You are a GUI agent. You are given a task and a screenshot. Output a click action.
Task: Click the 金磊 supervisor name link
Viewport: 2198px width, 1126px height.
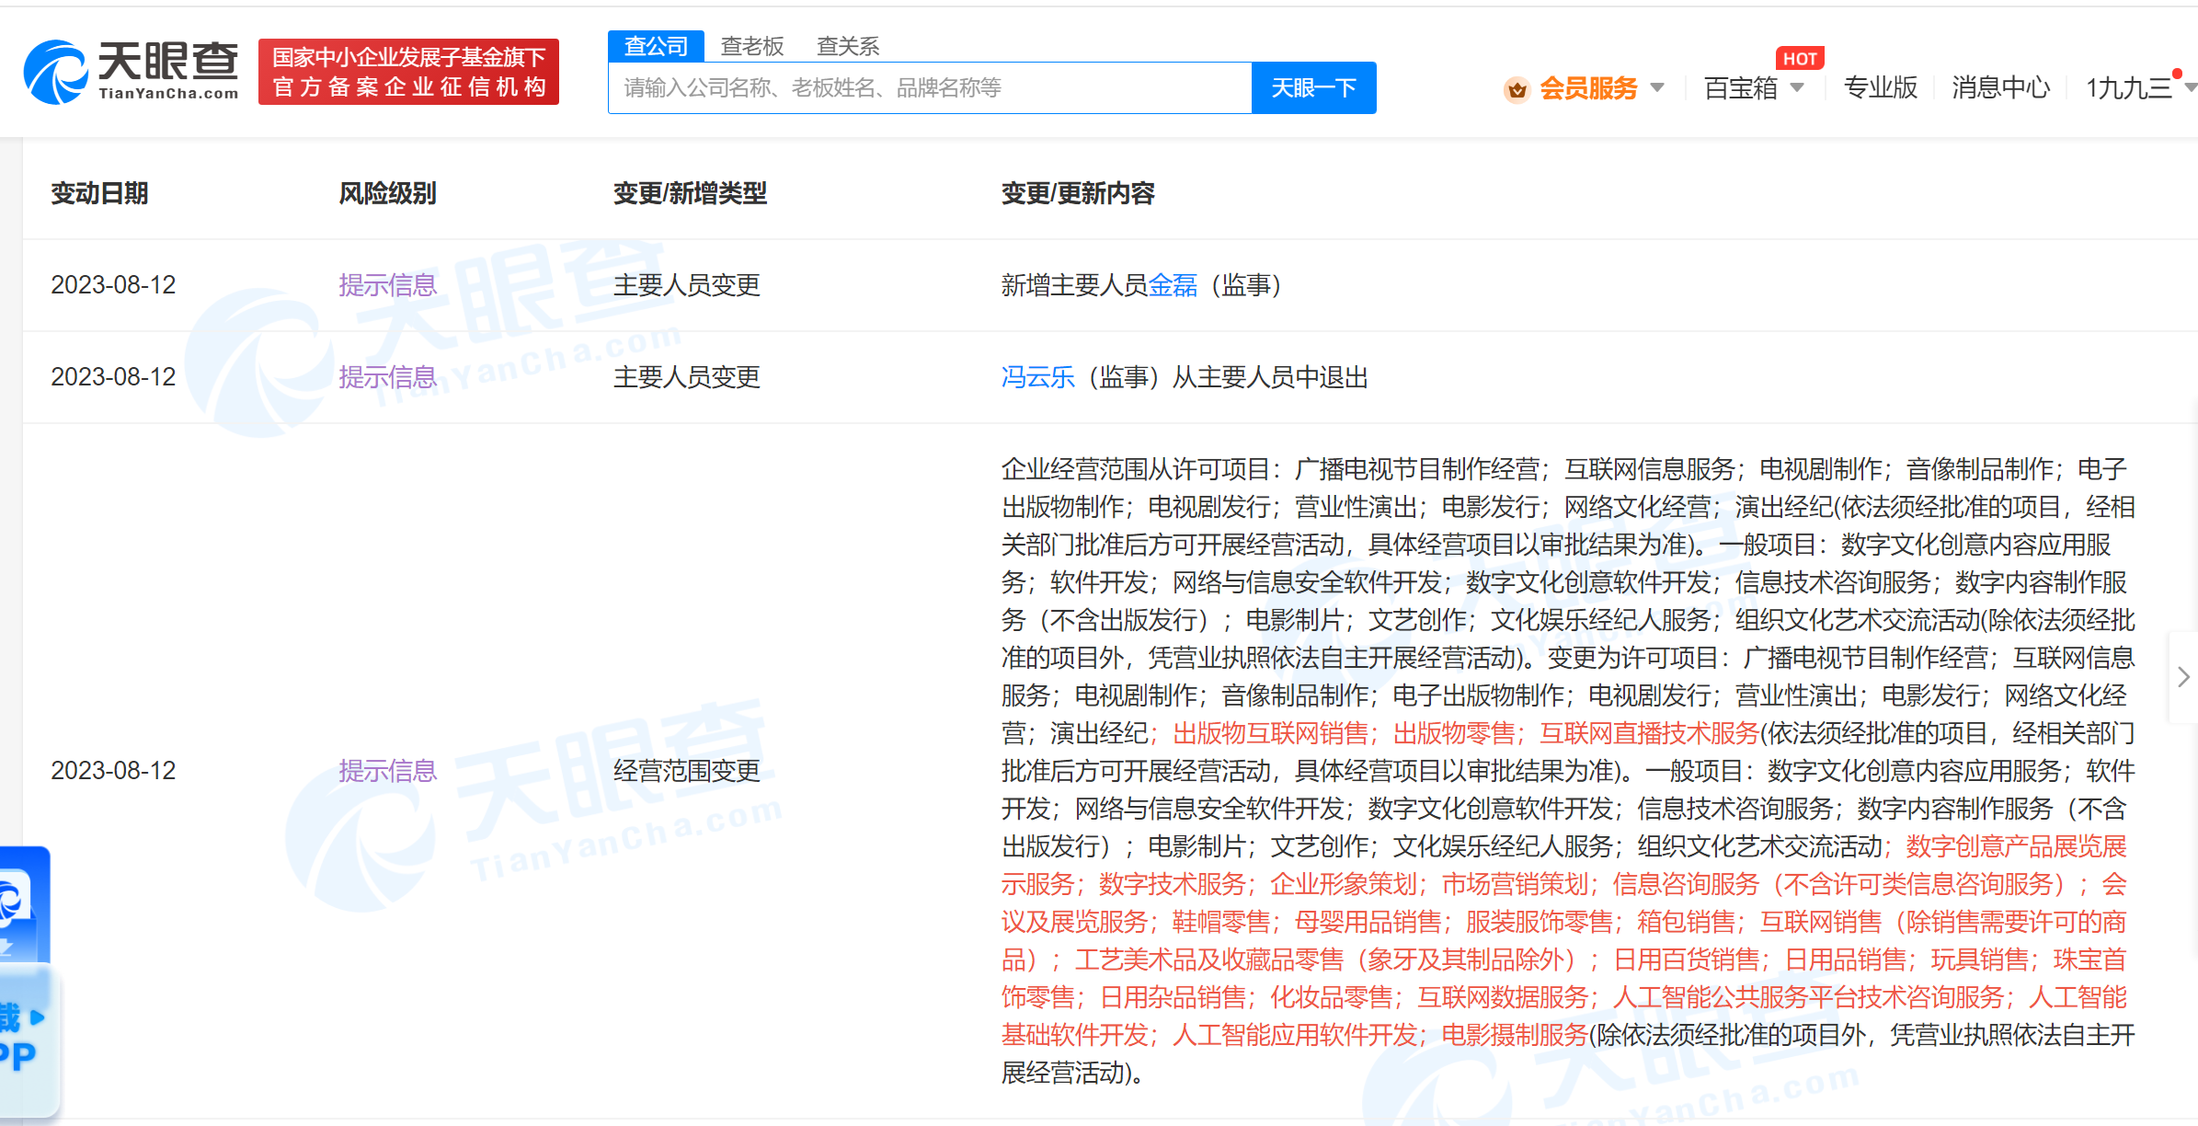pos(1173,285)
